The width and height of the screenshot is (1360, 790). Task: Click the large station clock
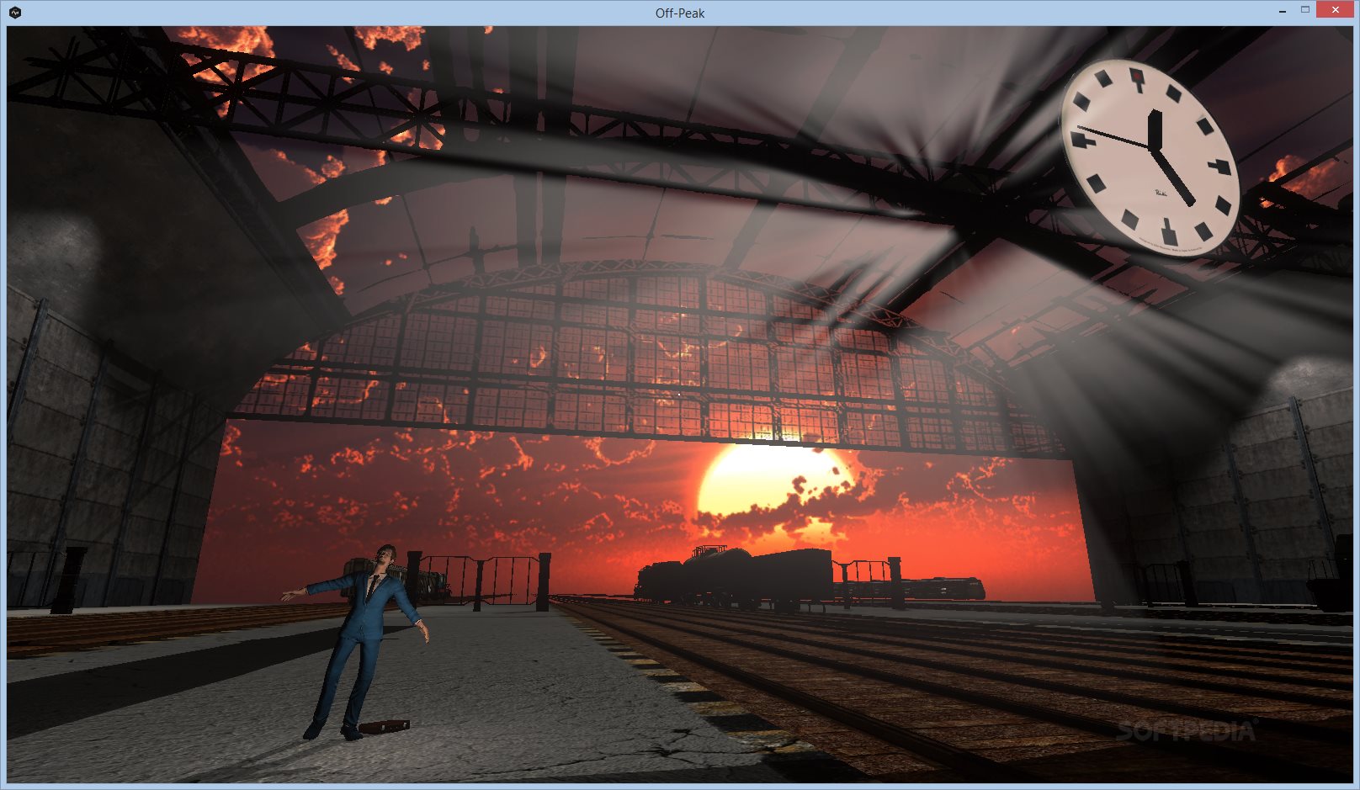point(1150,157)
